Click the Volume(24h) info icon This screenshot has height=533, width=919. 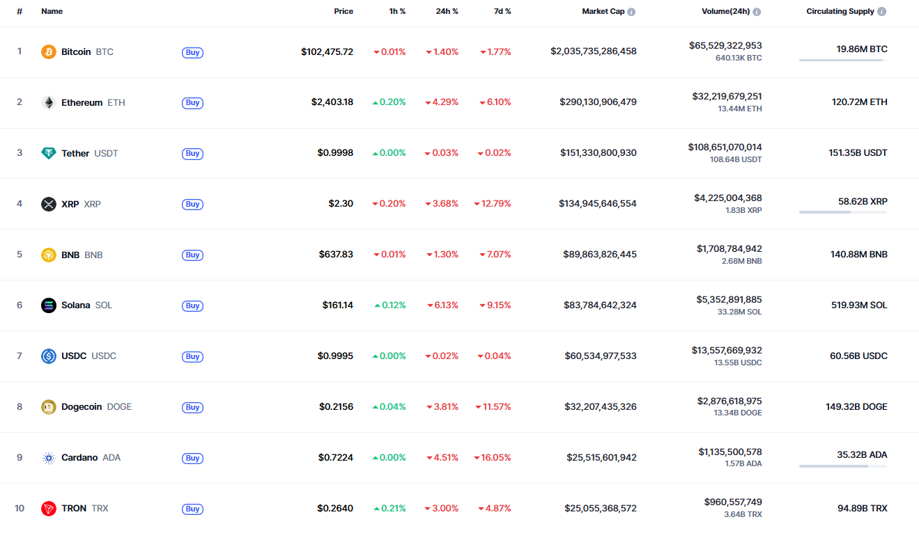tap(757, 12)
